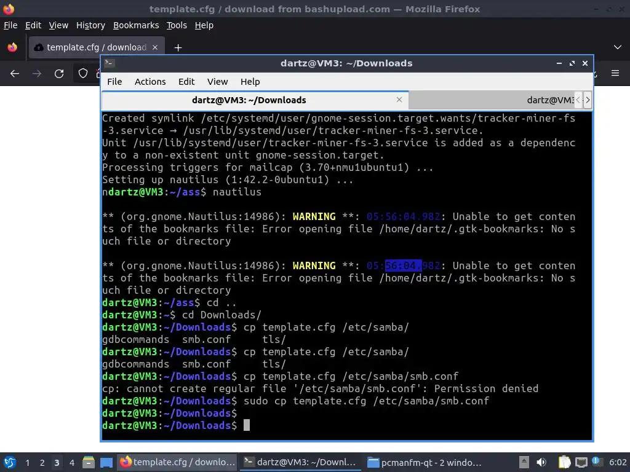Open terminal Help menu
The width and height of the screenshot is (630, 472).
[x=250, y=82]
